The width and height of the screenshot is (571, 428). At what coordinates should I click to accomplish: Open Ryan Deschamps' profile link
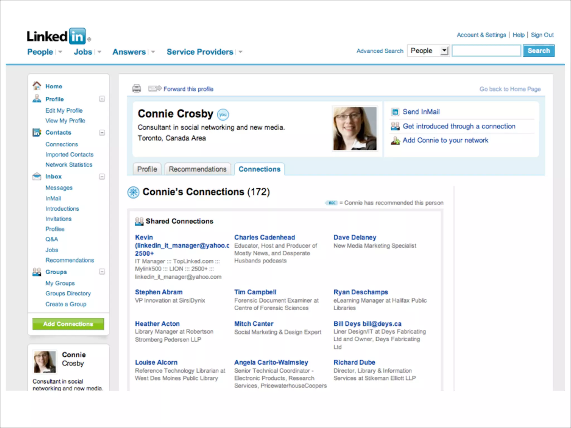[361, 292]
